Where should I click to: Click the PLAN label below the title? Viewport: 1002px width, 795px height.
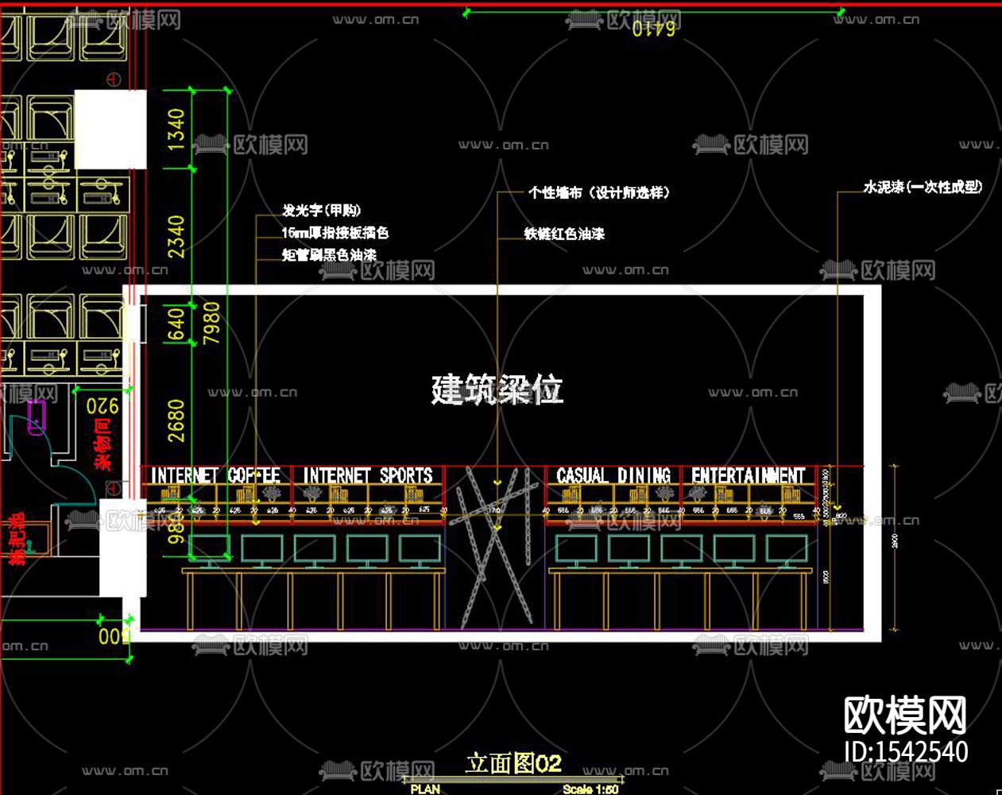(427, 789)
